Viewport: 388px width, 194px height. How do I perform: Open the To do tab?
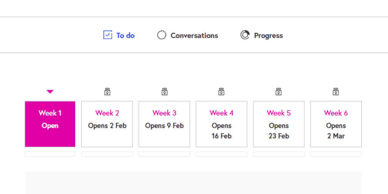[x=125, y=36]
